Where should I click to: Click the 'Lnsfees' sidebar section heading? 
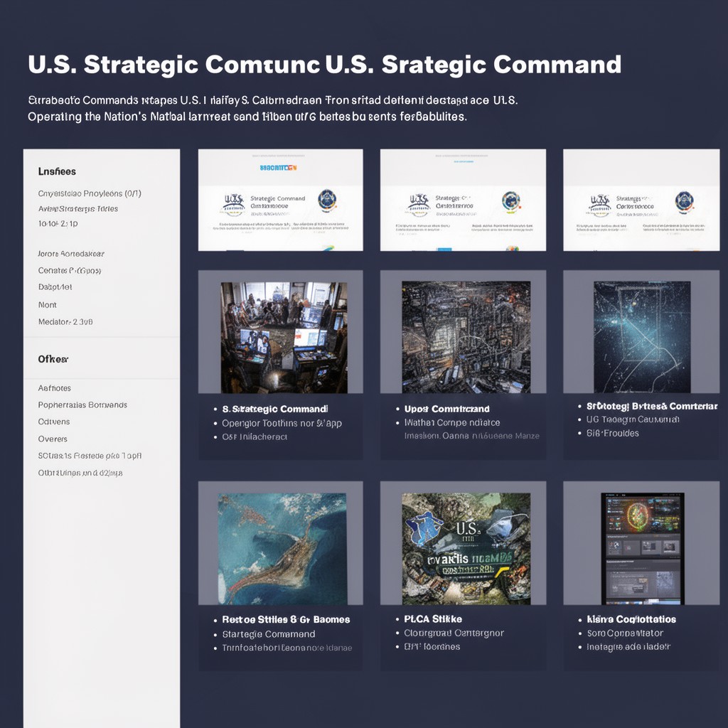(57, 171)
